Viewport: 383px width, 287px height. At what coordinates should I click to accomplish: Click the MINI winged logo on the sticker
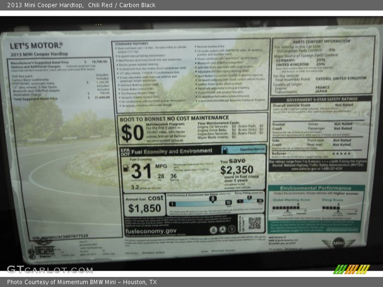[338, 243]
